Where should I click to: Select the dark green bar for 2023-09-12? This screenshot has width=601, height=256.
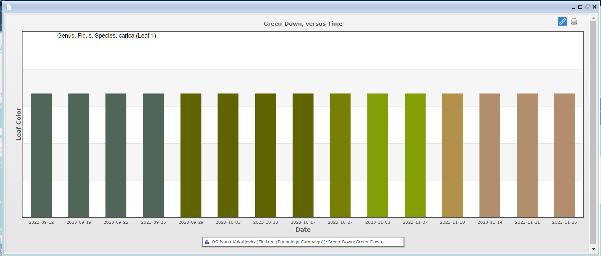coord(41,155)
